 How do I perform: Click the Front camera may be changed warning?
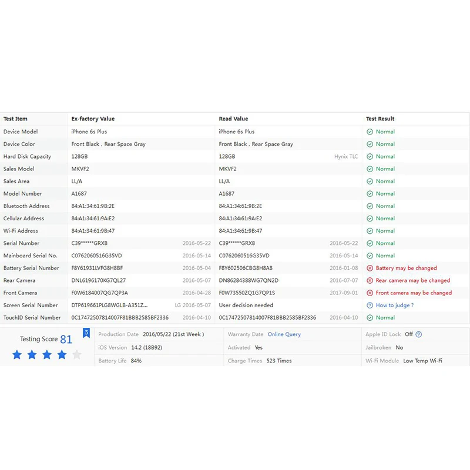tap(414, 293)
